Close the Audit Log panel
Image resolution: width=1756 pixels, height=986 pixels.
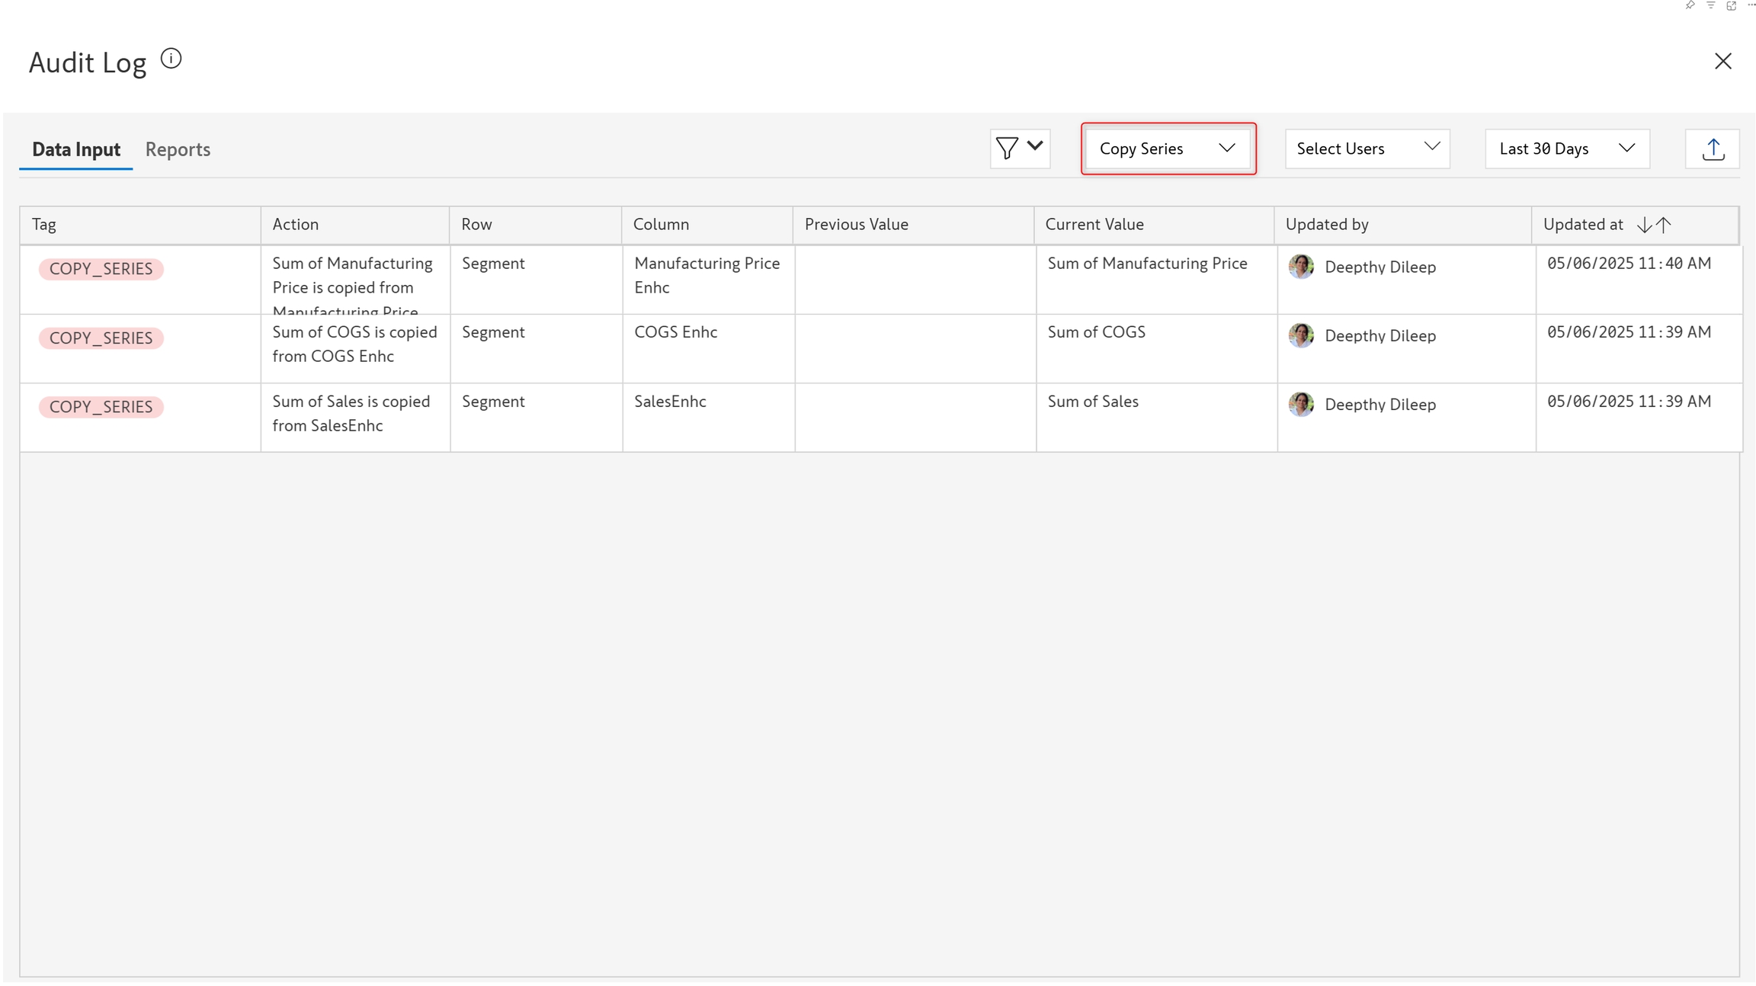tap(1722, 61)
